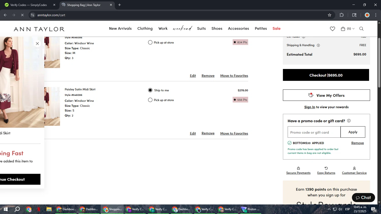
Task: Open the Suits menu
Action: coord(201,28)
